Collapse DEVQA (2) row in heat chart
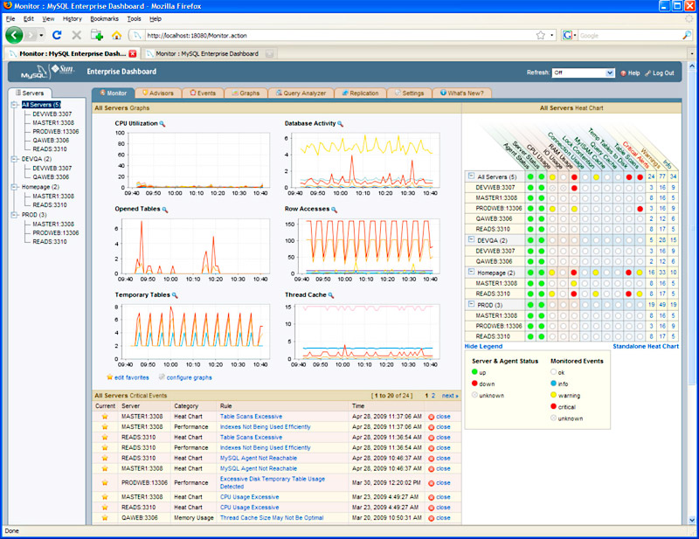 (x=471, y=239)
